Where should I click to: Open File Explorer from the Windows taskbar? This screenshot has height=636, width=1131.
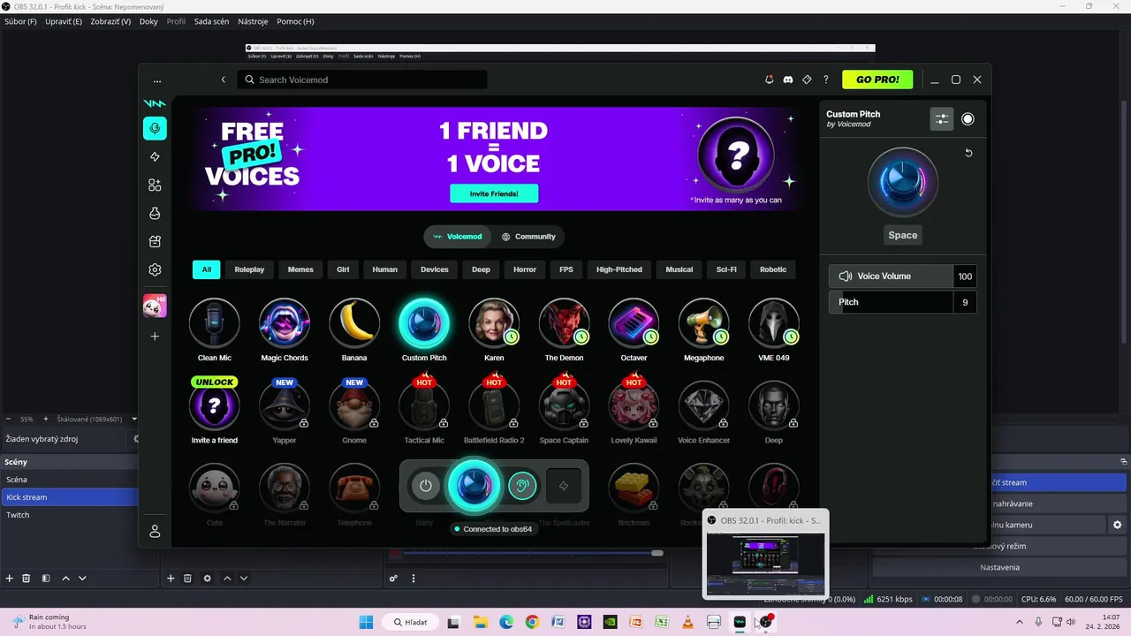click(480, 622)
